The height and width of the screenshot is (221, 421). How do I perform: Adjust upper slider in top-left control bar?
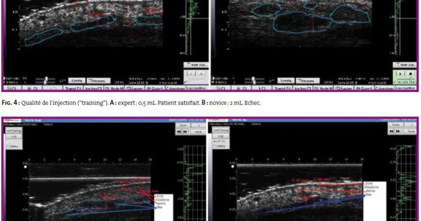46,79
